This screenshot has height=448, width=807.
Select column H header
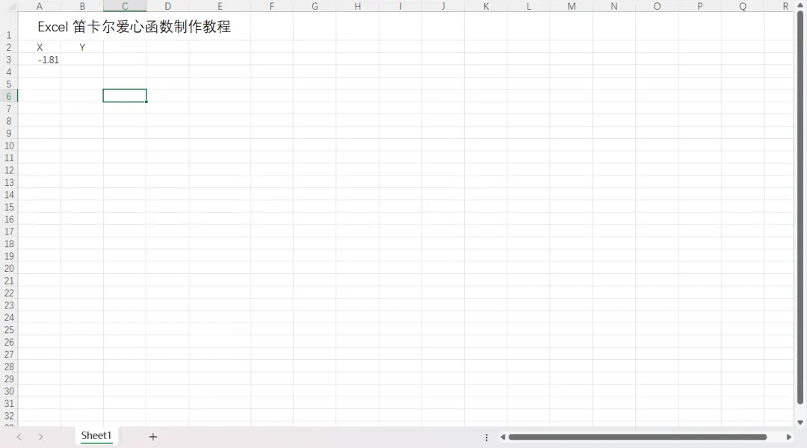click(357, 6)
